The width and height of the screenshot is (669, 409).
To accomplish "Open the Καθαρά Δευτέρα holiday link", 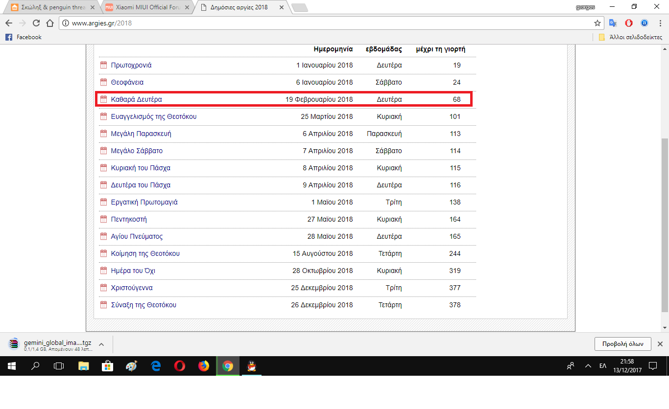I will (x=136, y=99).
